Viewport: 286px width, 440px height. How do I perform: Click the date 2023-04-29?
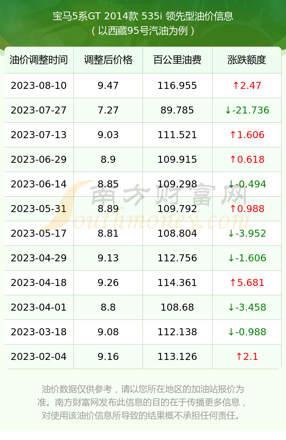coord(39,258)
